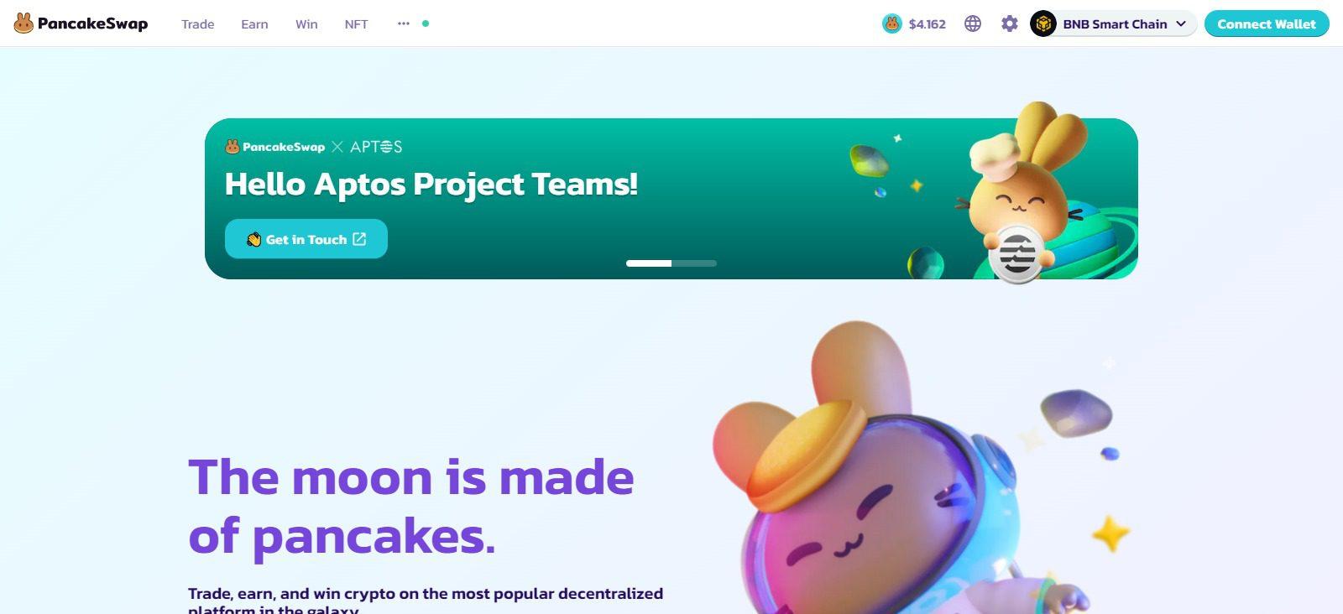The height and width of the screenshot is (614, 1343).
Task: Click the $4.162 CAKE price link
Action: 927,23
